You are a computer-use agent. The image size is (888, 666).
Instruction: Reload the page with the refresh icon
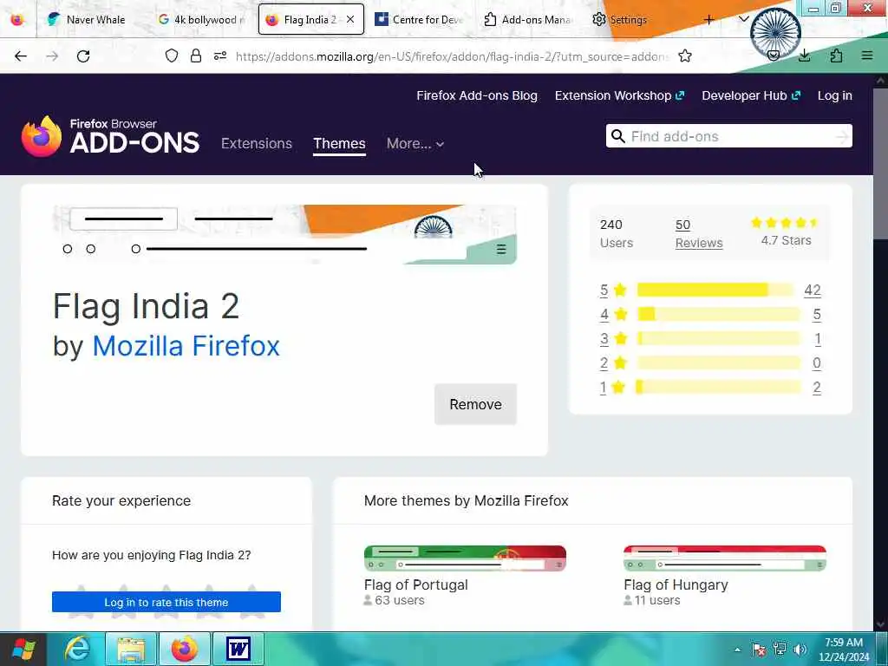[83, 56]
